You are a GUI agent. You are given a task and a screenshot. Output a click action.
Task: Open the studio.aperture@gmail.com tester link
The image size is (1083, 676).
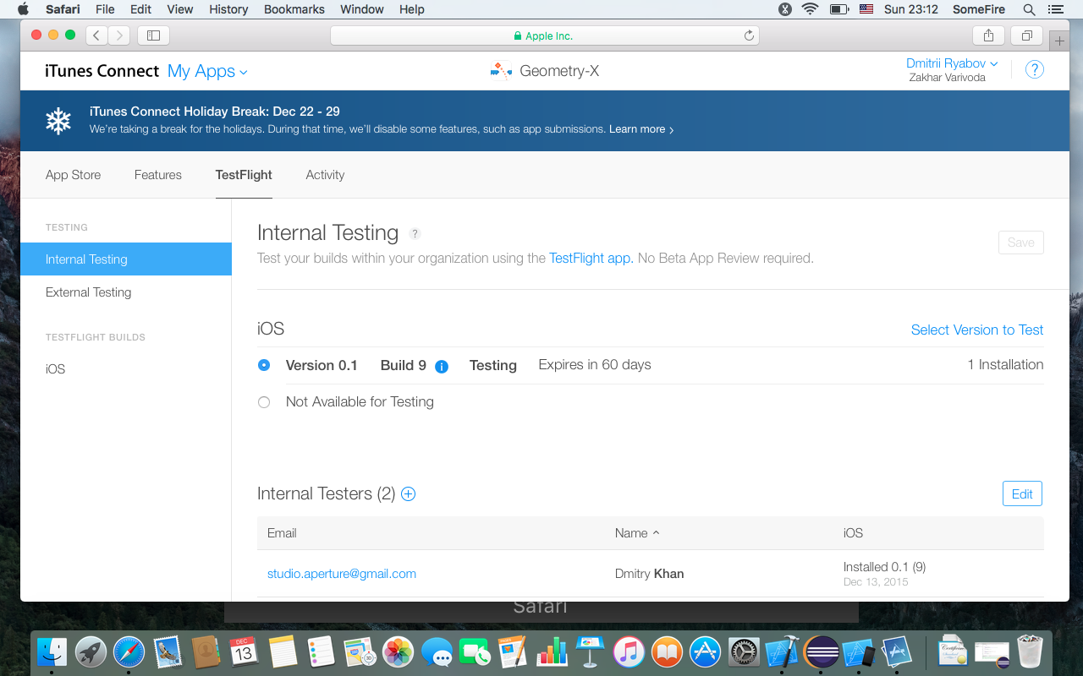coord(342,574)
